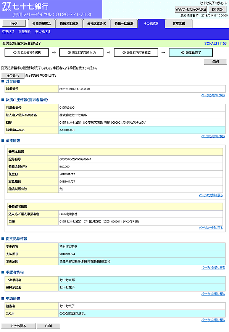
Task: Select debtor name GHI株式会社
Action: tap(68, 214)
